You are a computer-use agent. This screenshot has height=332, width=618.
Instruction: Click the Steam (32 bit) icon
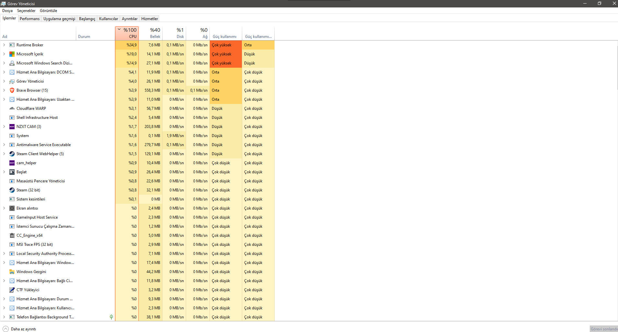tap(12, 190)
